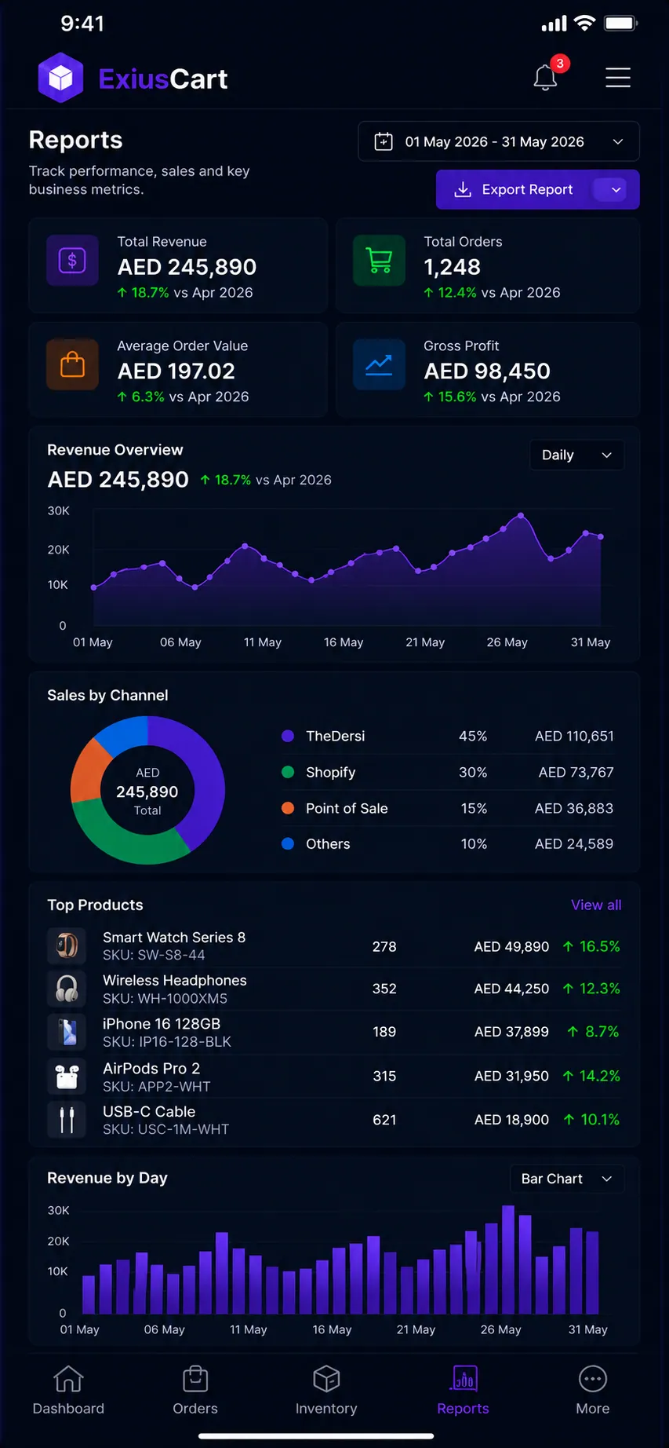This screenshot has width=669, height=1448.
Task: Click the orange Point of Sale legend dot
Action: 288,808
